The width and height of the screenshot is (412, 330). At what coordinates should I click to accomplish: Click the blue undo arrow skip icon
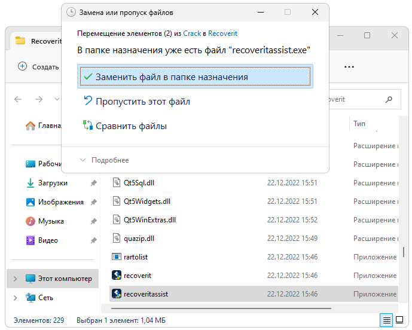(88, 100)
